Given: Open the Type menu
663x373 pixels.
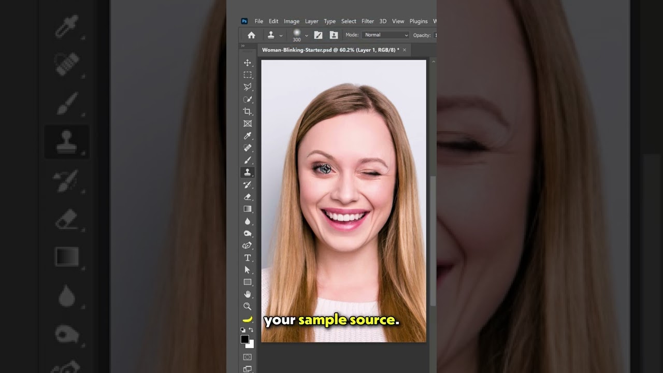Looking at the screenshot, I should (330, 21).
